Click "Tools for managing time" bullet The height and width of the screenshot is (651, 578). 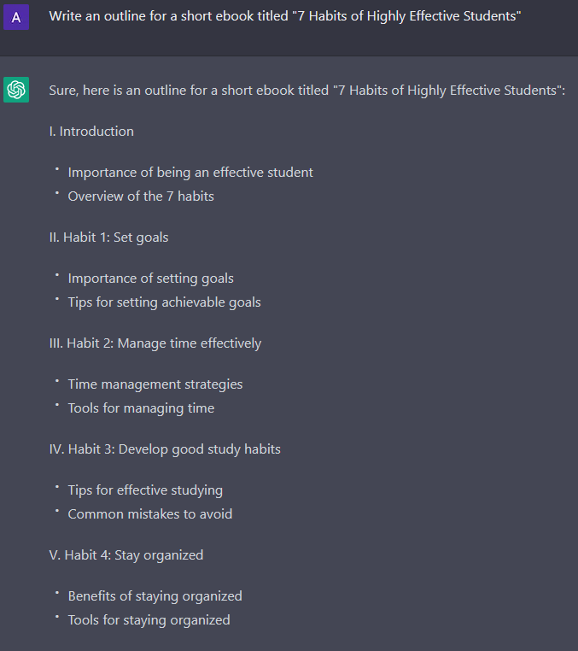(x=141, y=408)
